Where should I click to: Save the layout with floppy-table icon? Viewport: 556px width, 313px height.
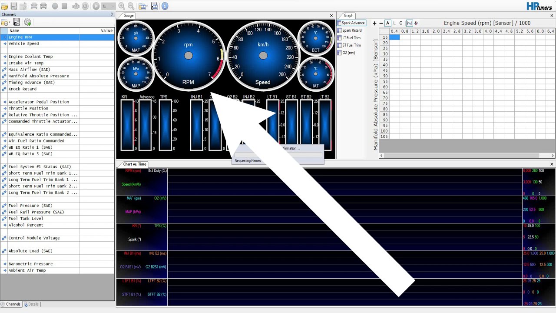[155, 6]
